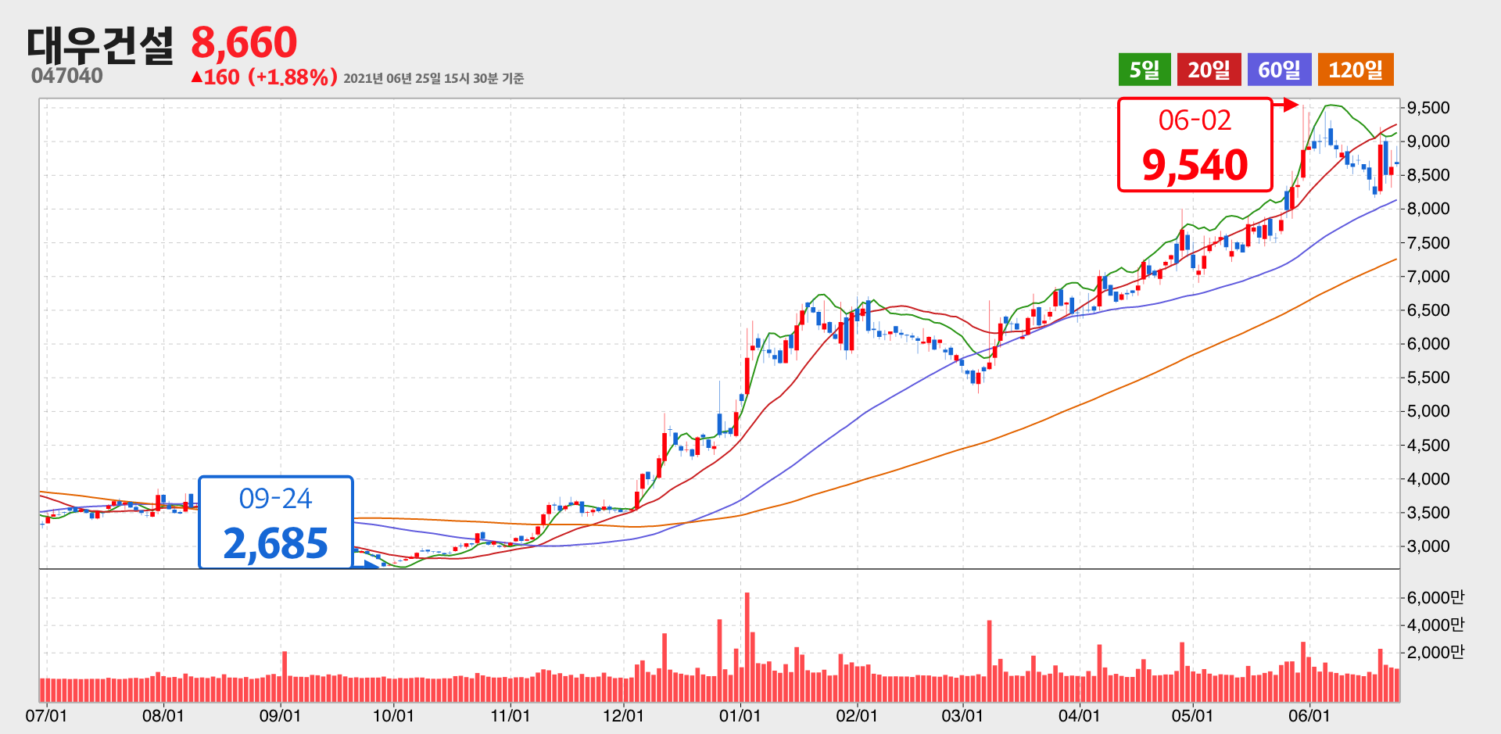This screenshot has width=1501, height=734.
Task: Click the tallest volume bar near 01/01
Action: pos(747,647)
